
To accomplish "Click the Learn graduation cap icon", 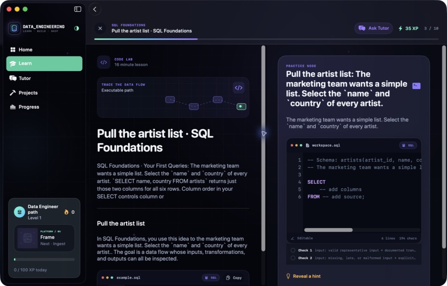I will coord(13,64).
